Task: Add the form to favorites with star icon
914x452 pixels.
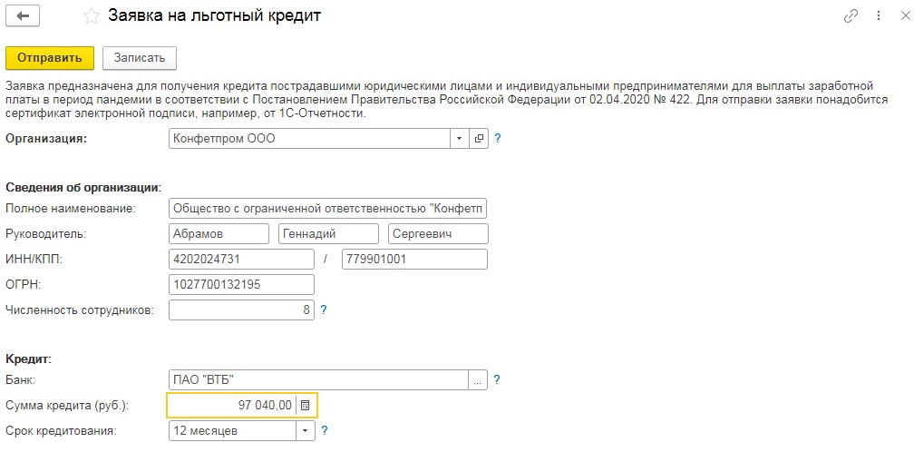Action: (91, 16)
